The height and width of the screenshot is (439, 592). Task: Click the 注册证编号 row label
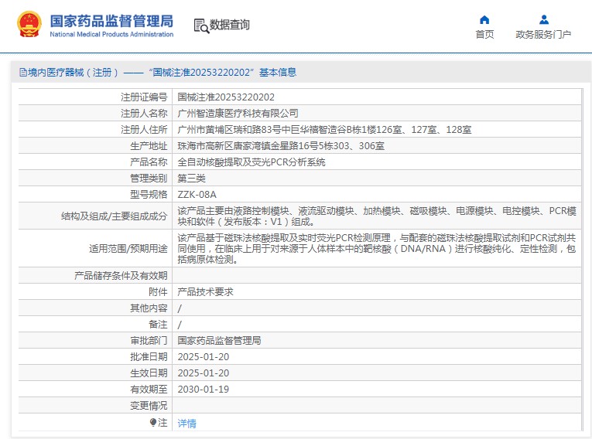(144, 97)
